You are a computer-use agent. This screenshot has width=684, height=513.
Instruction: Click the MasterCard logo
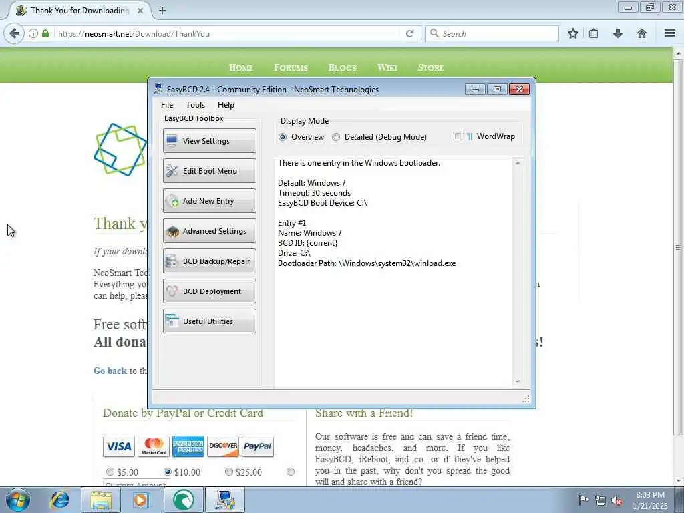154,446
